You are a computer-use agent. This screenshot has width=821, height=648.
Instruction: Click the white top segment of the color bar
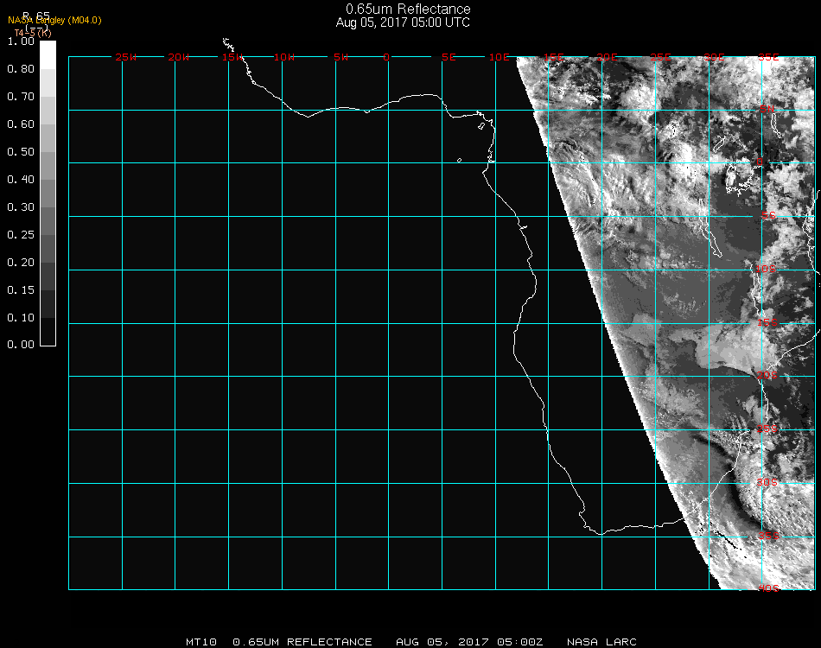click(x=48, y=55)
